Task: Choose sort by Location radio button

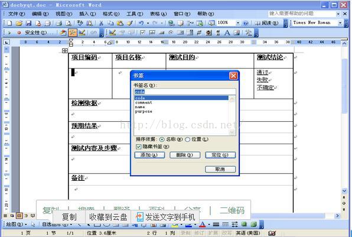Action: coord(187,139)
